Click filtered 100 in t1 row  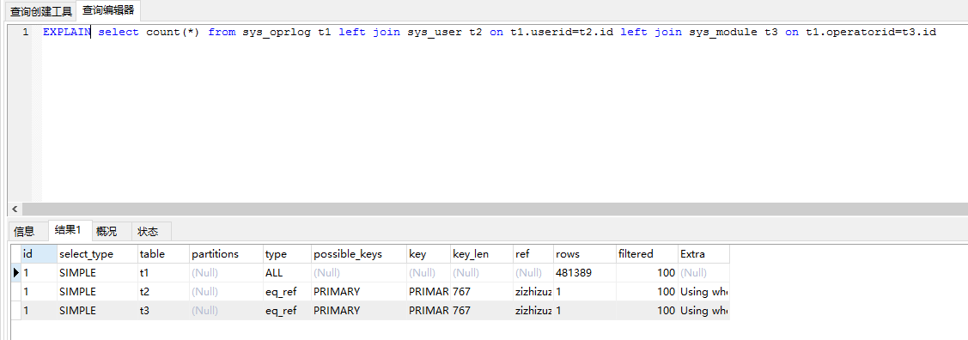click(x=647, y=273)
